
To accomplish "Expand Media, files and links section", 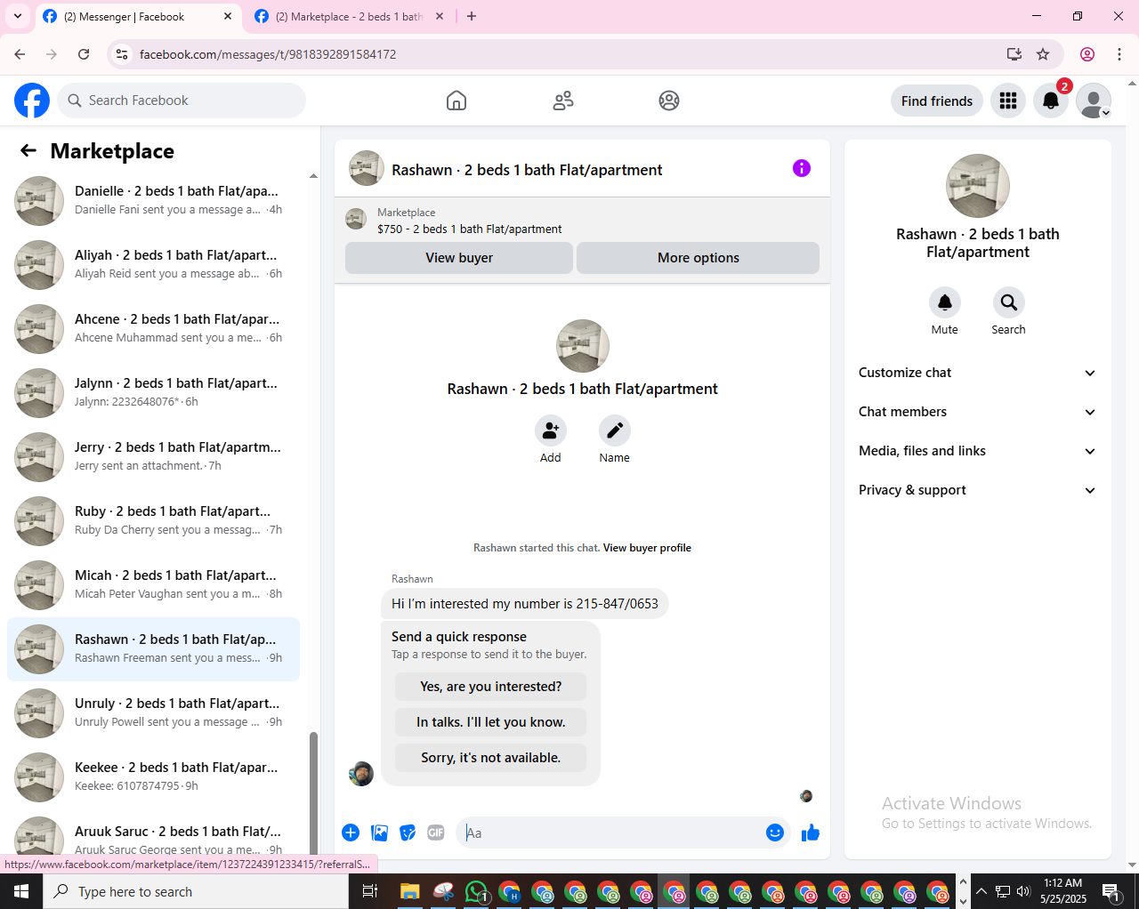I will (977, 451).
